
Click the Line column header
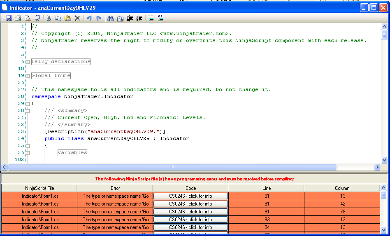267,188
